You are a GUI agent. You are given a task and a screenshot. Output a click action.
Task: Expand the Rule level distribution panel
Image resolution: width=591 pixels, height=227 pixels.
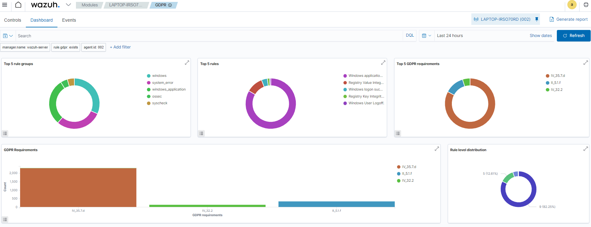coord(586,149)
